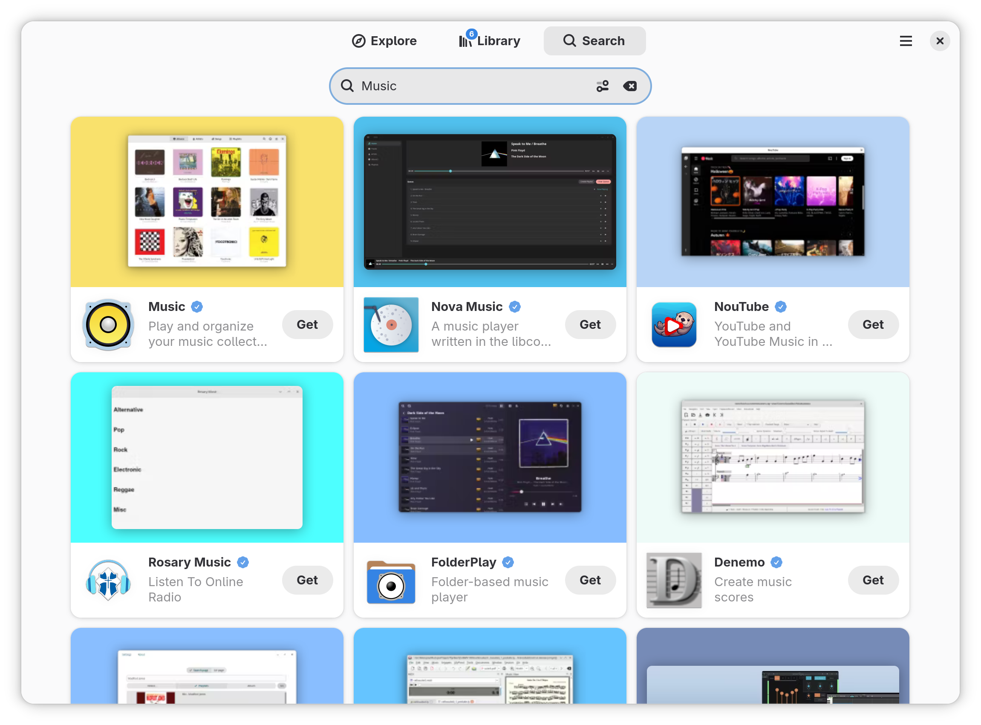Screen dimensions: 981x725
Task: Click the verified badge next to Denemo
Action: [776, 562]
